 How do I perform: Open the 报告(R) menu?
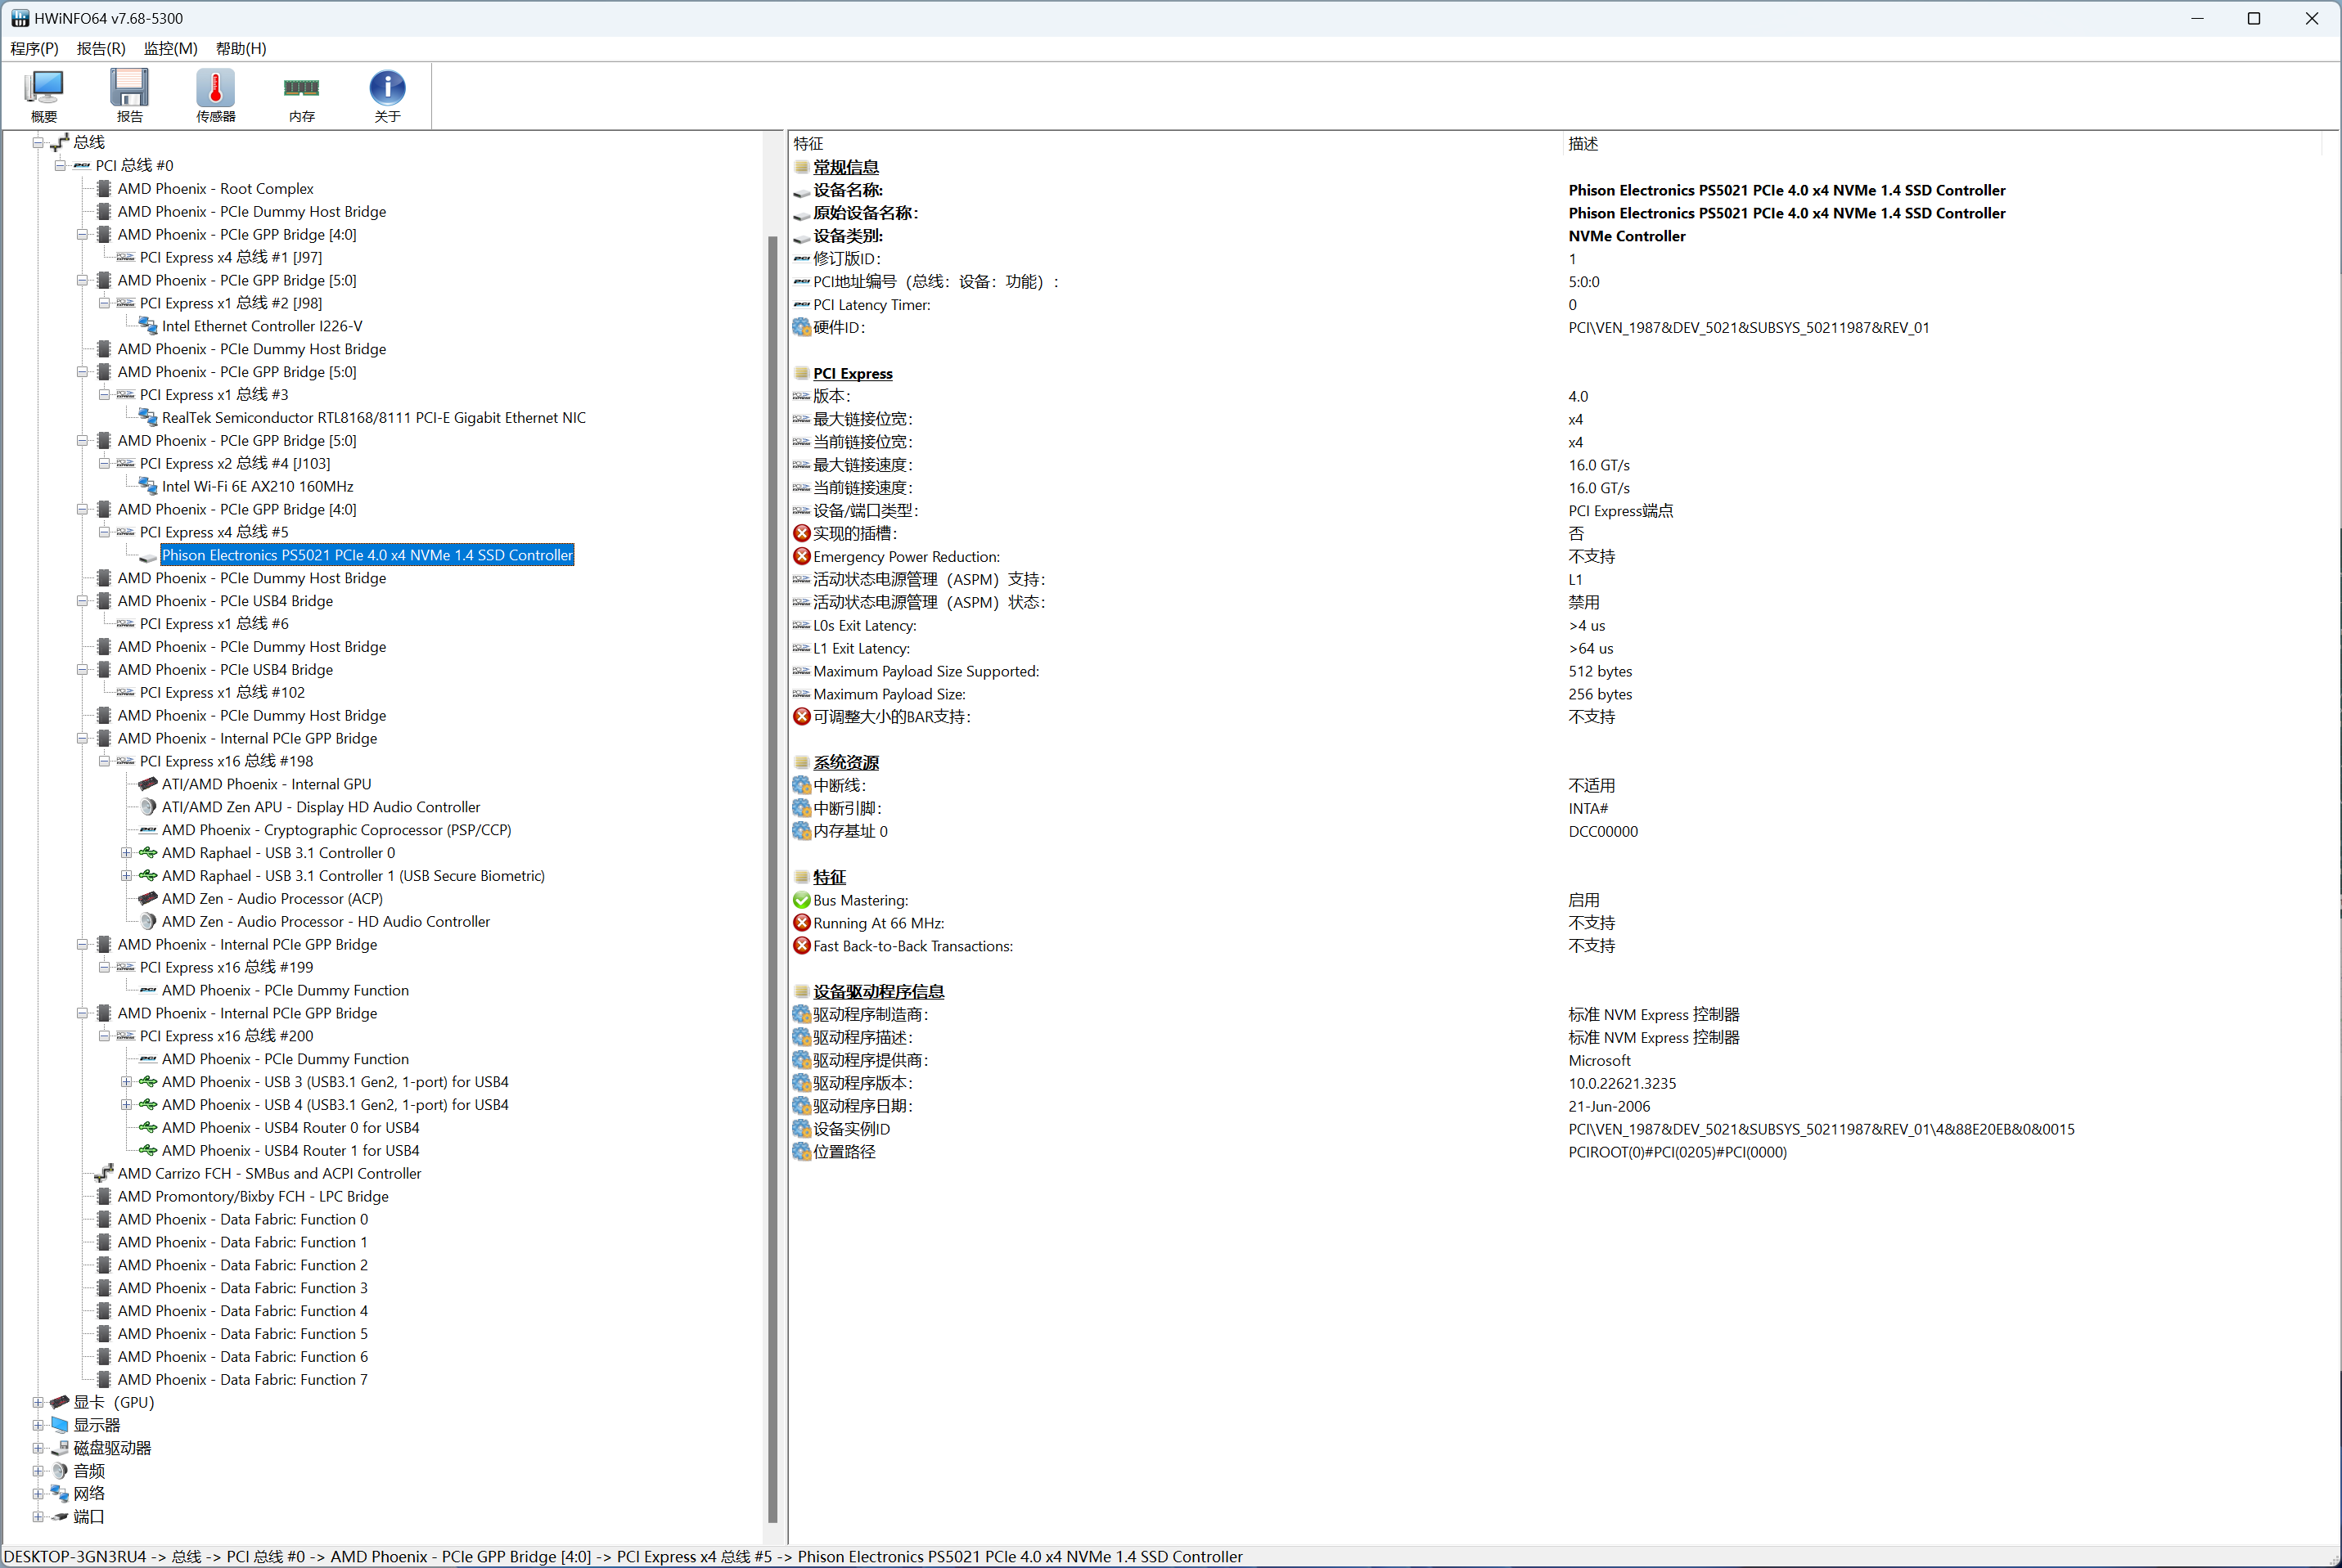coord(101,48)
